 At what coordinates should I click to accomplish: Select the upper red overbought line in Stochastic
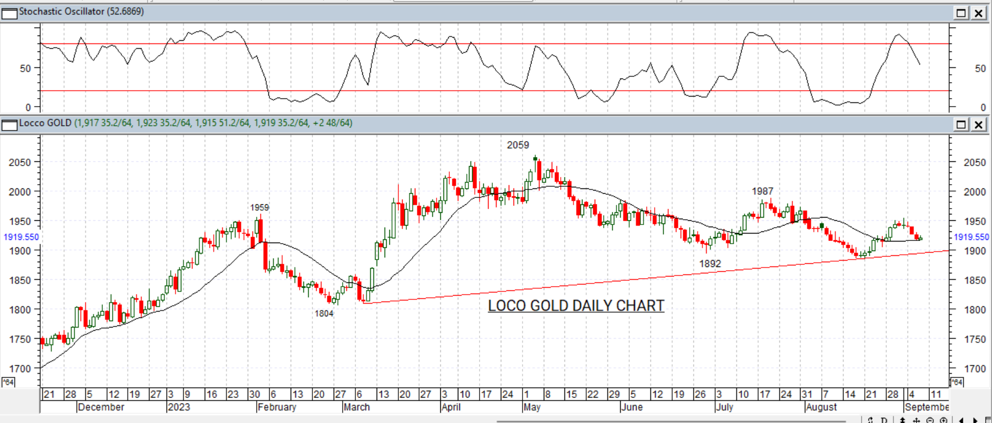[x=494, y=44]
